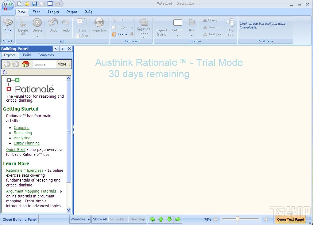The width and height of the screenshot is (313, 225).
Task: Open a file with the folder icon
Action: click(x=27, y=4)
